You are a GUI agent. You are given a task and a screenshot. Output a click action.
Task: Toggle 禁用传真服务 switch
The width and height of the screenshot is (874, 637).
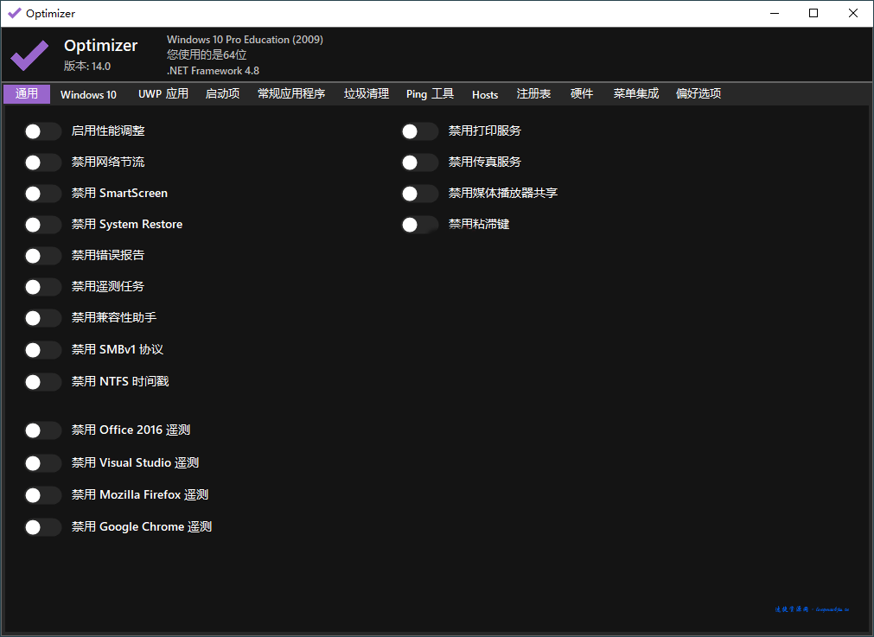click(420, 162)
